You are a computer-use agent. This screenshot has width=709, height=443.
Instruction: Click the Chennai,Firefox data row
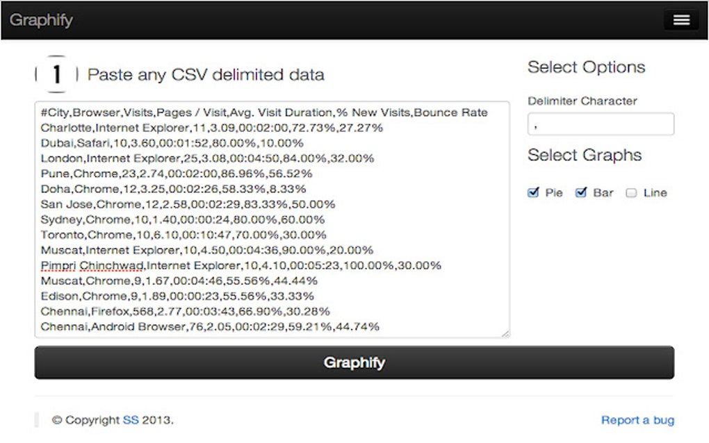tap(185, 311)
